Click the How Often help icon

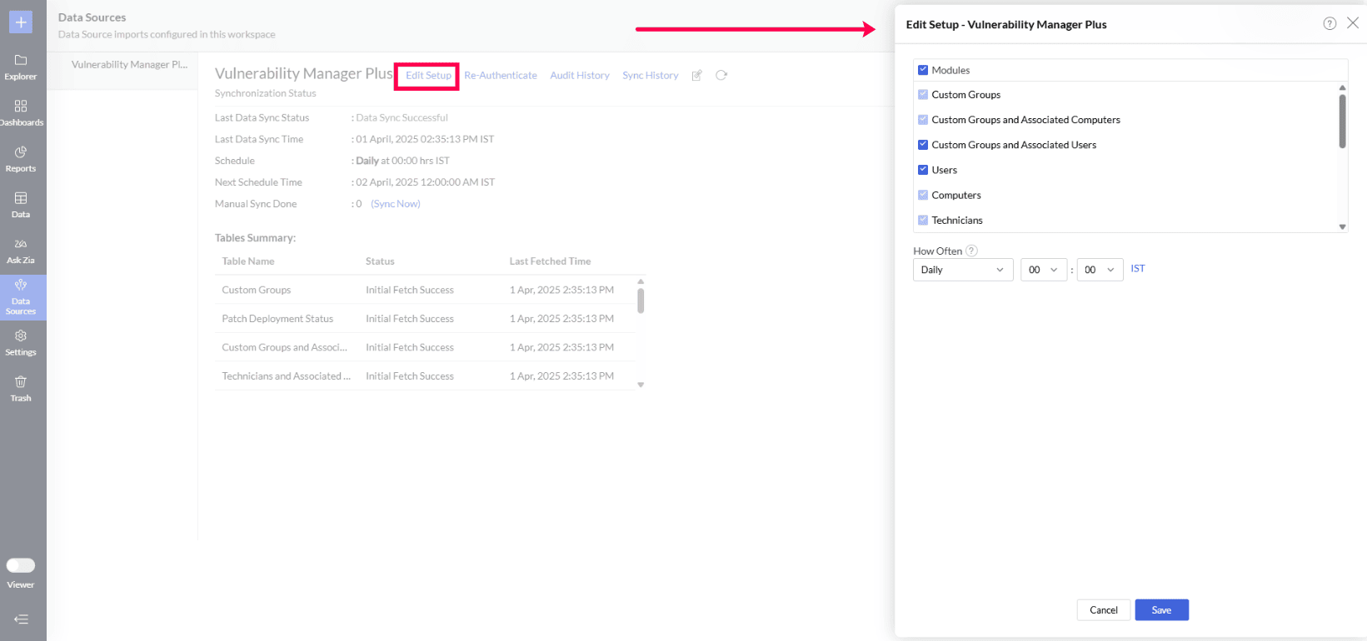point(971,251)
